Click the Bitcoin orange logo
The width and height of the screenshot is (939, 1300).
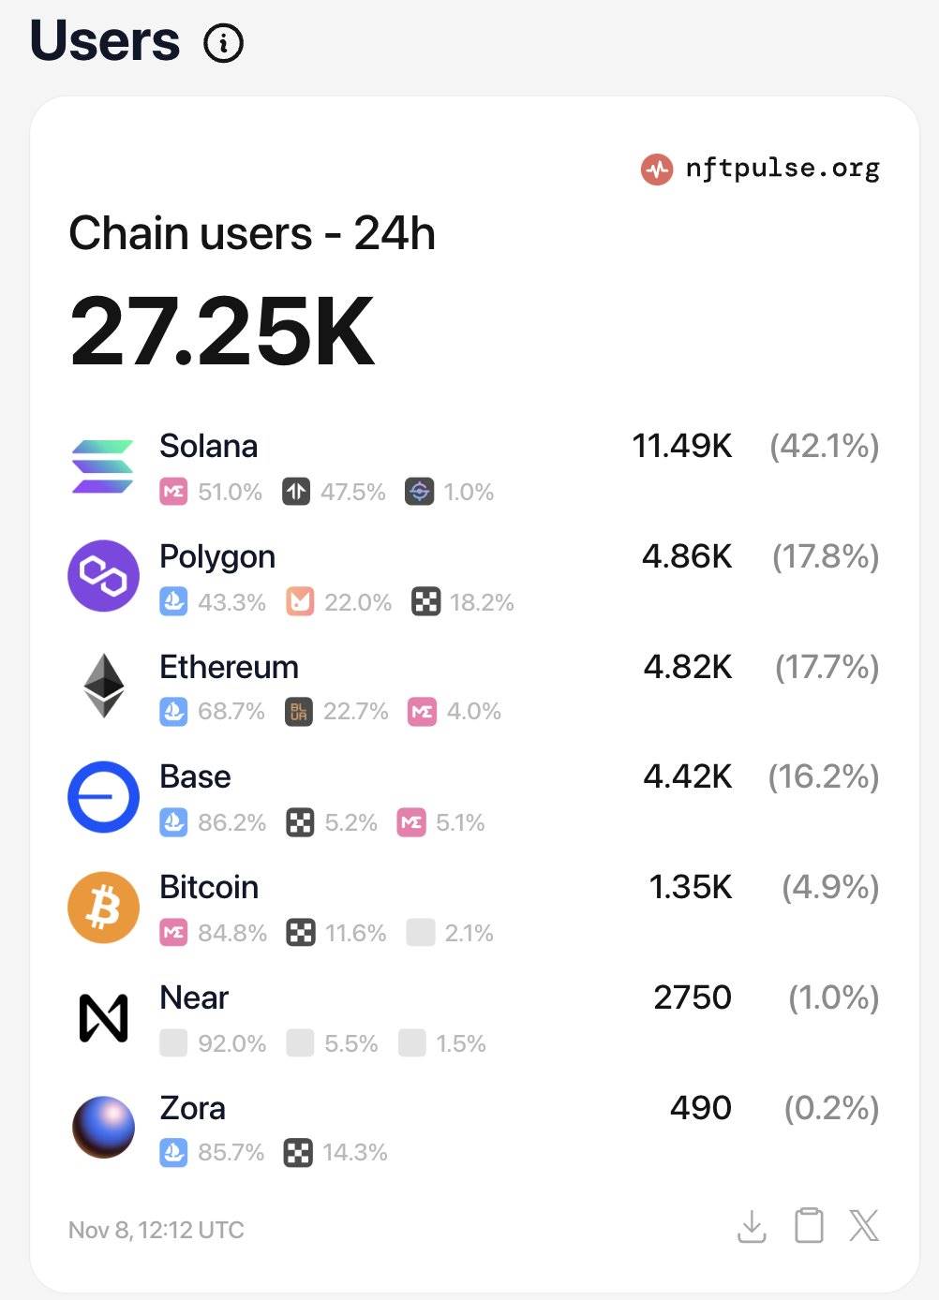point(103,907)
